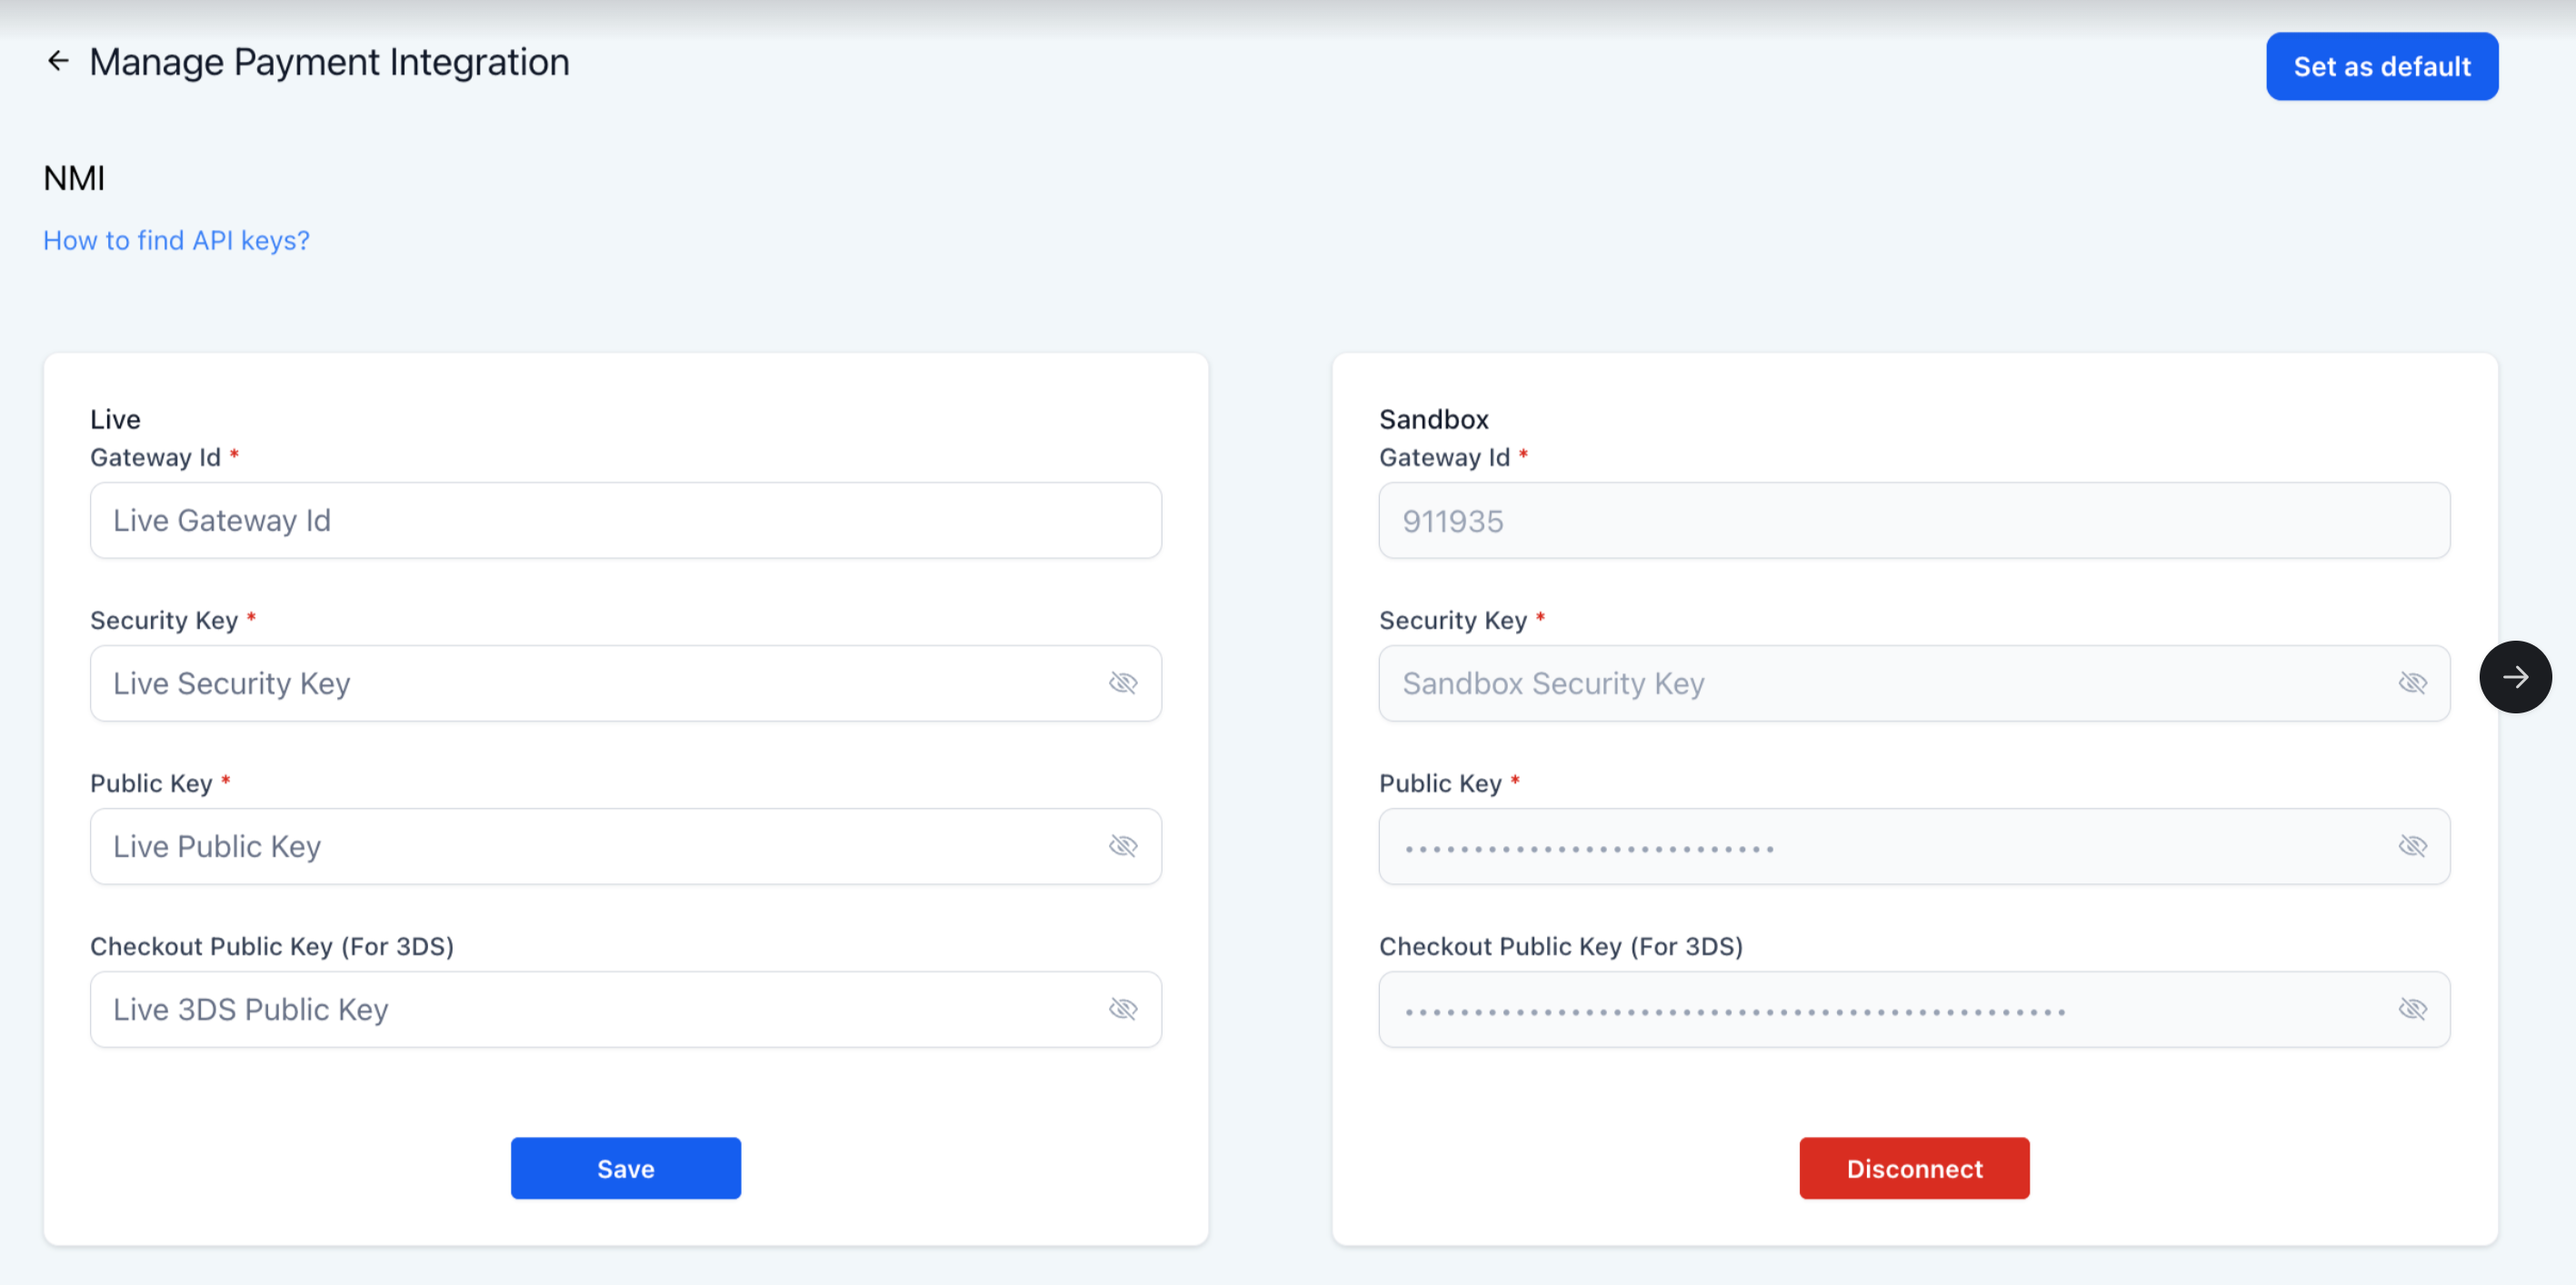Select the masked Sandbox Checkout Public Key field

(x=1880, y=1009)
